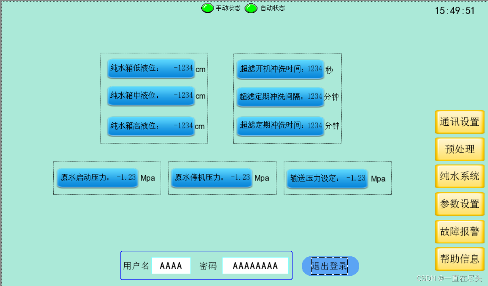Viewport: 488px width, 286px height.
Task: Click the 密码 input box showing AAAAAAAA
Action: (x=255, y=266)
